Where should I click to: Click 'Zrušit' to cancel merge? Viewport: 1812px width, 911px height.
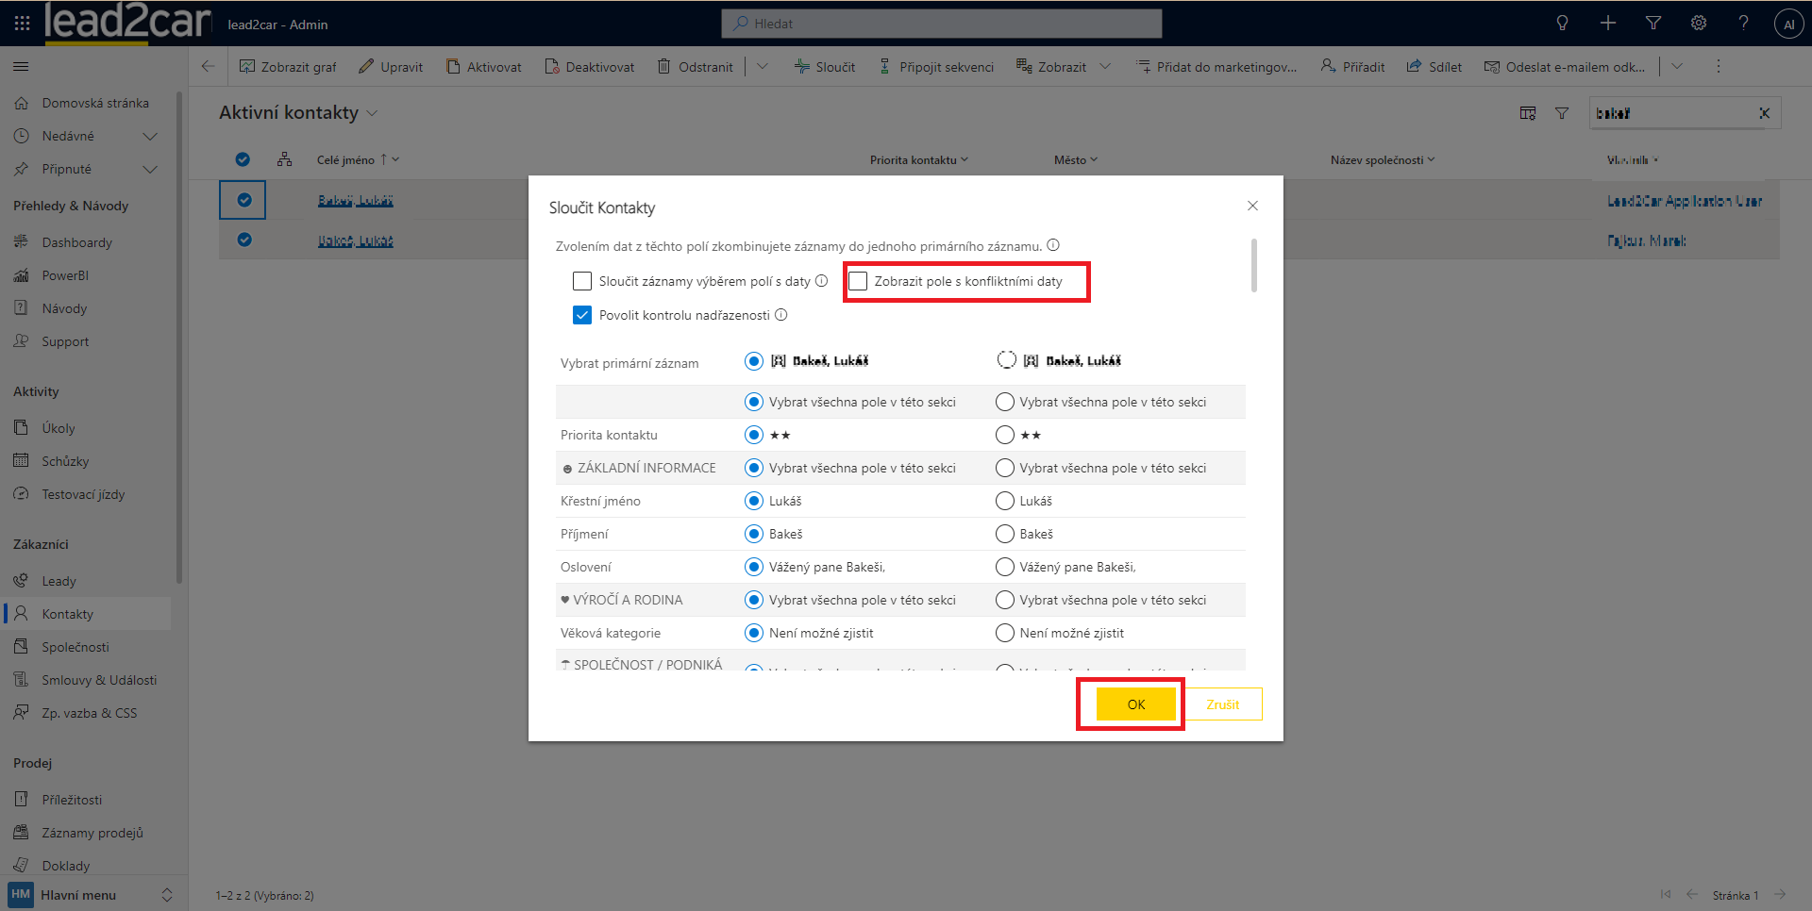pos(1222,704)
